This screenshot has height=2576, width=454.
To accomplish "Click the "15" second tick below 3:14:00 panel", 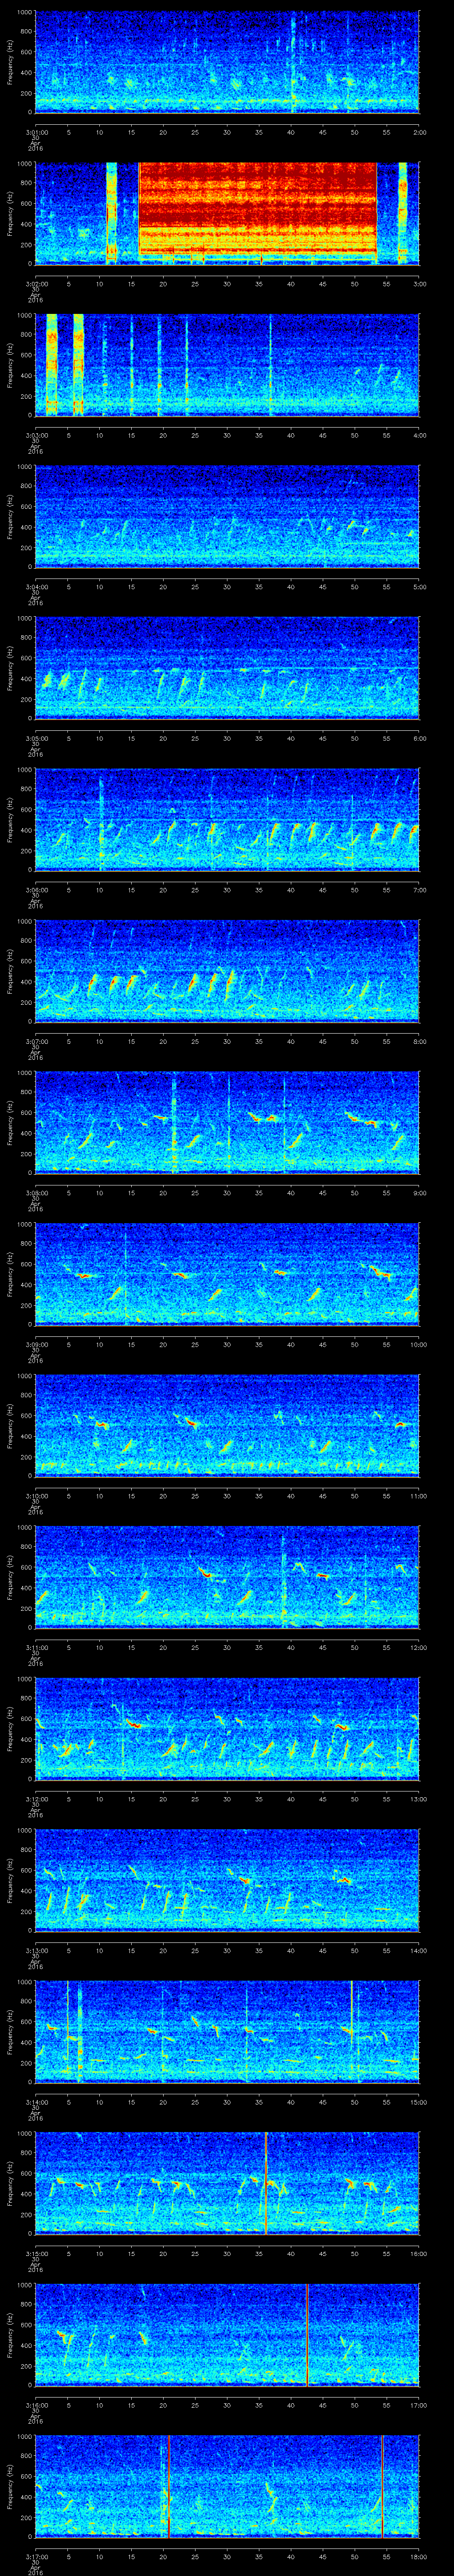I will tap(131, 2102).
